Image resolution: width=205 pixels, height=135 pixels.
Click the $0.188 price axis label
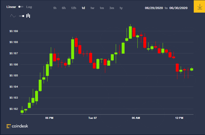14,42
